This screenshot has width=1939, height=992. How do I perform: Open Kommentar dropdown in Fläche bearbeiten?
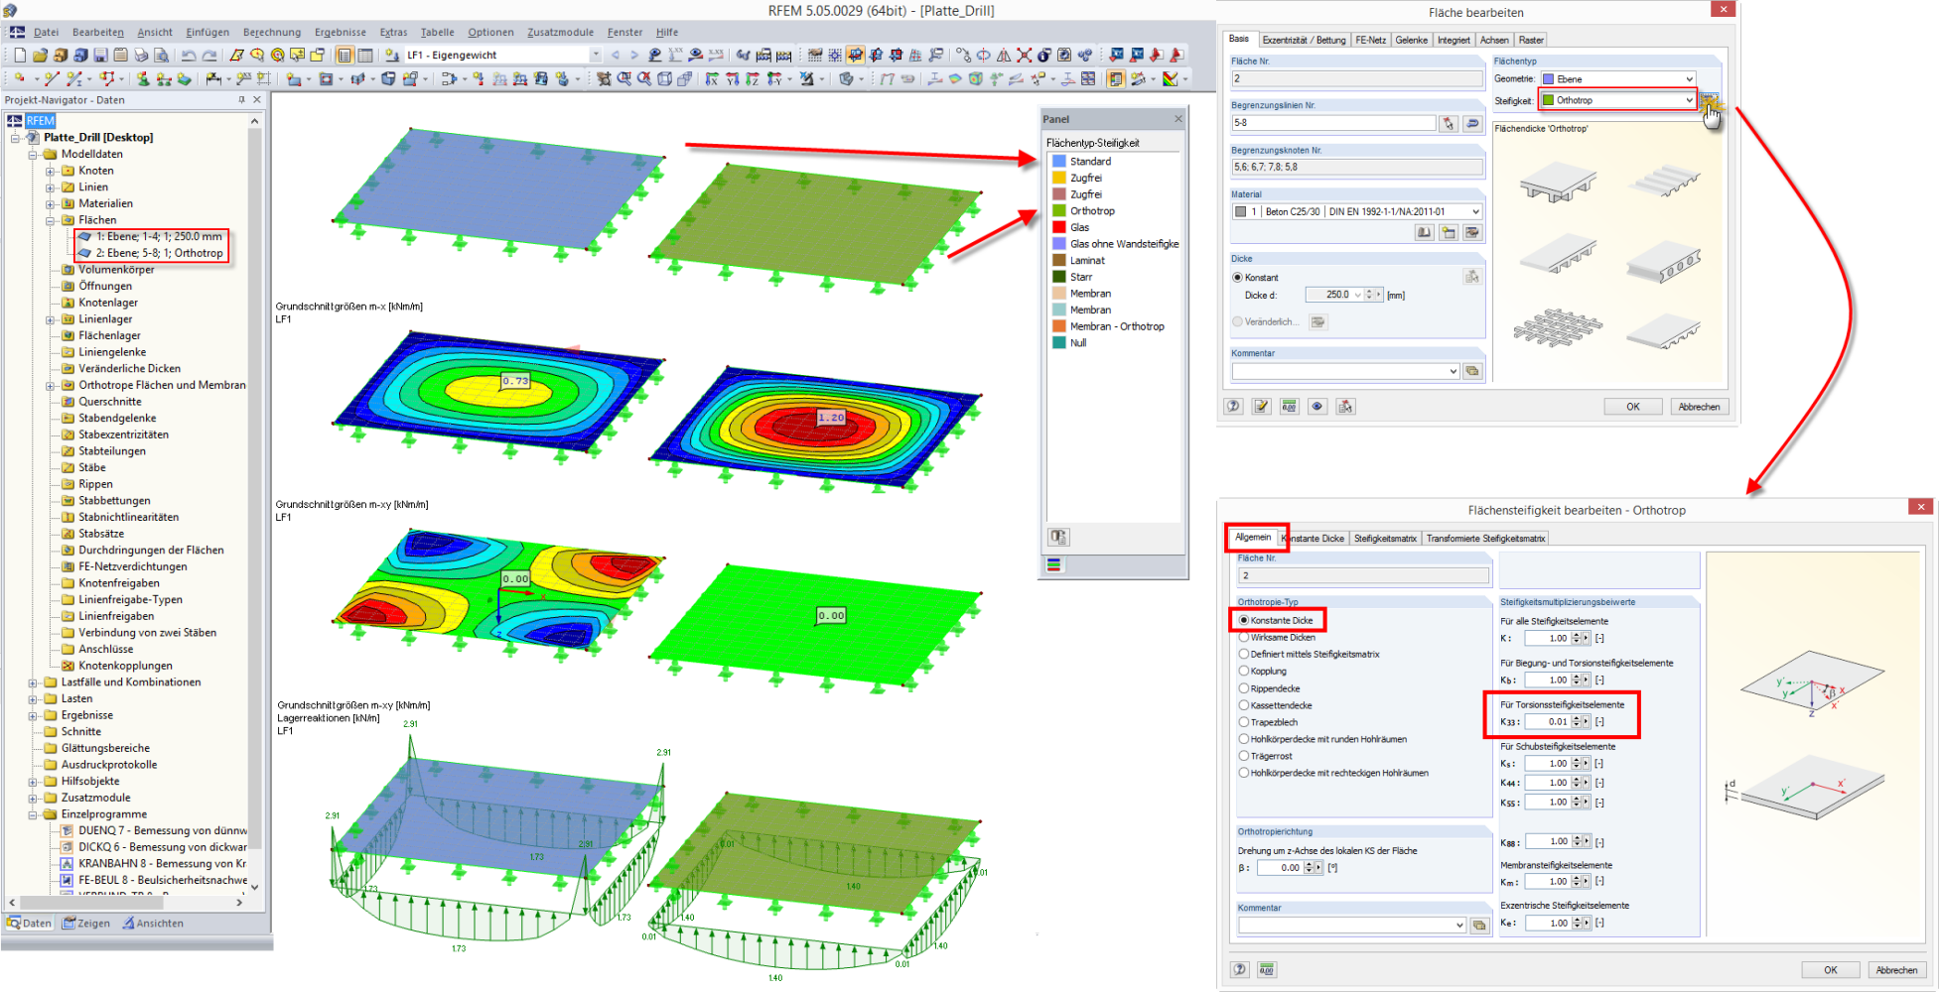click(x=1454, y=371)
